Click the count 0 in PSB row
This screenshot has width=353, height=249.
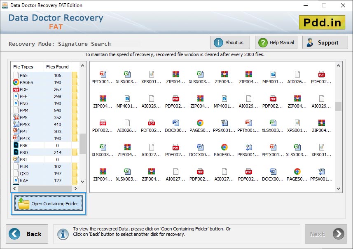click(57, 146)
